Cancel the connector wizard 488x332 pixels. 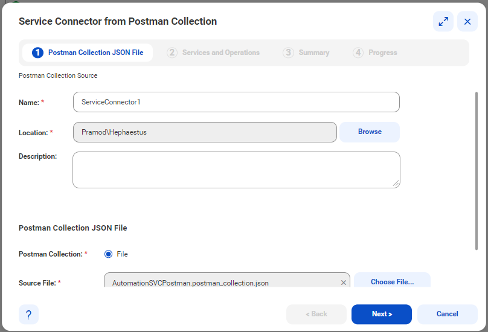447,314
